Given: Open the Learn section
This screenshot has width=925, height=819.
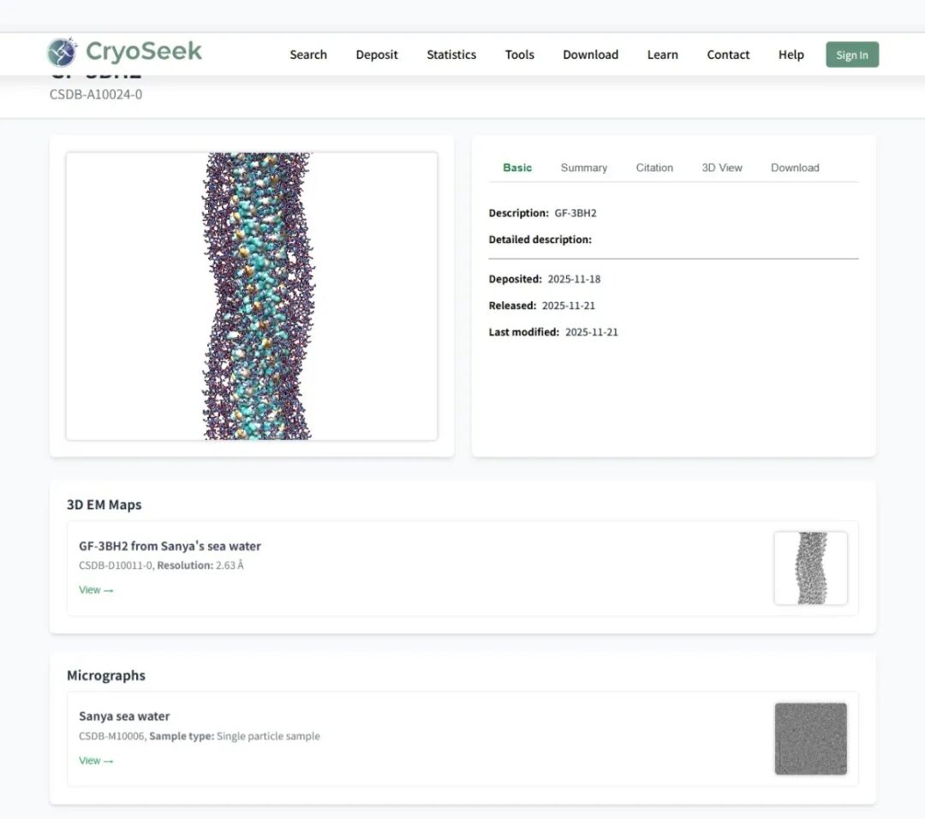Looking at the screenshot, I should click(662, 55).
